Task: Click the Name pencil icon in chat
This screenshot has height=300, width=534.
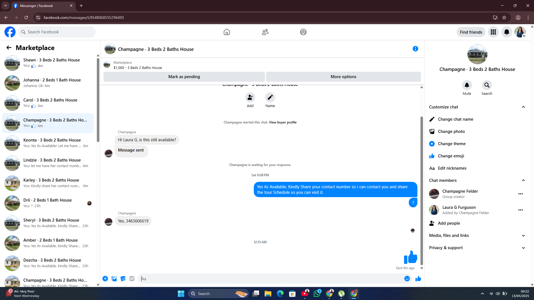Action: (x=270, y=97)
